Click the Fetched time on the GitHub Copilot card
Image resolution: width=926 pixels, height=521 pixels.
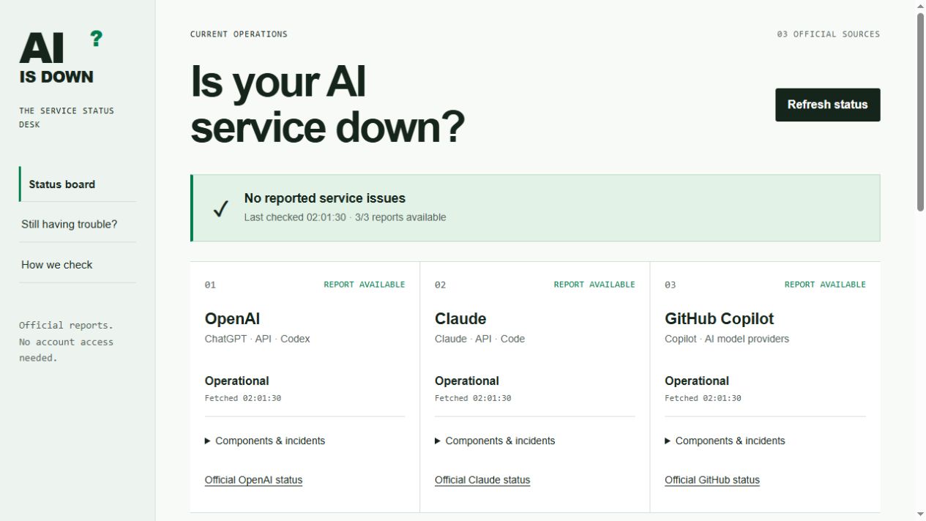[x=703, y=399]
